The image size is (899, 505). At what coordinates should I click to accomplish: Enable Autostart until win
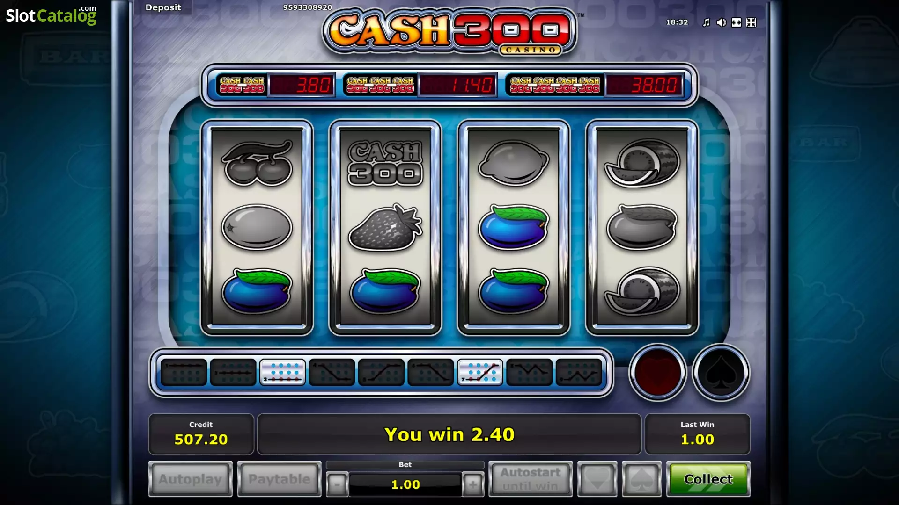pyautogui.click(x=530, y=479)
